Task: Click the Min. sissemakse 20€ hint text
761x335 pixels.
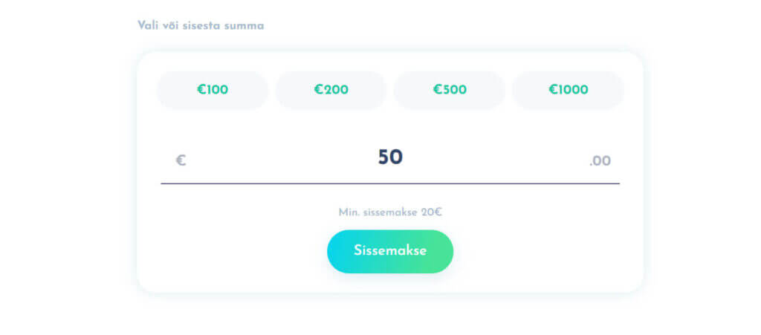Action: 390,212
